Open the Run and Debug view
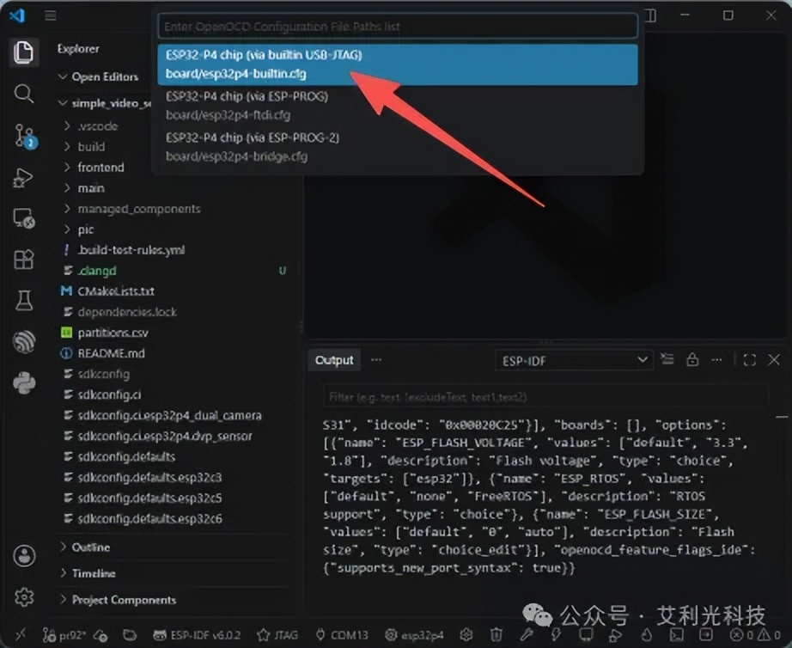 pos(23,177)
